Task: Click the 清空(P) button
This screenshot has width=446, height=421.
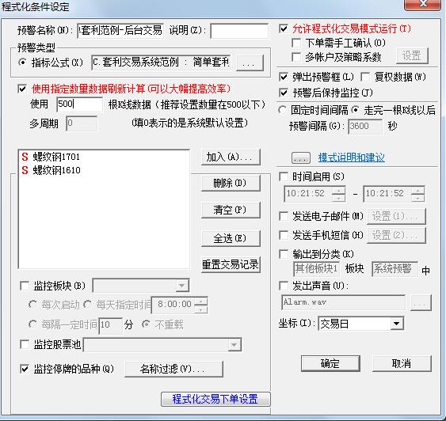Action: 231,210
